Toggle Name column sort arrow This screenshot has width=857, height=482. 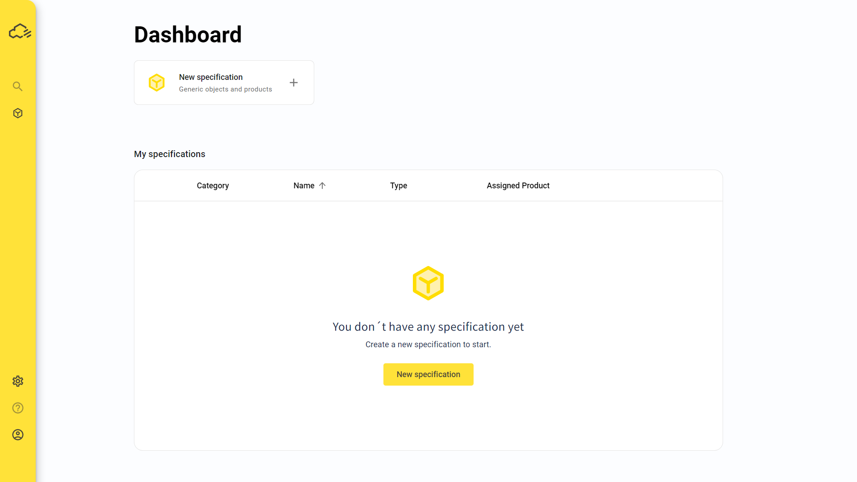[x=322, y=186]
